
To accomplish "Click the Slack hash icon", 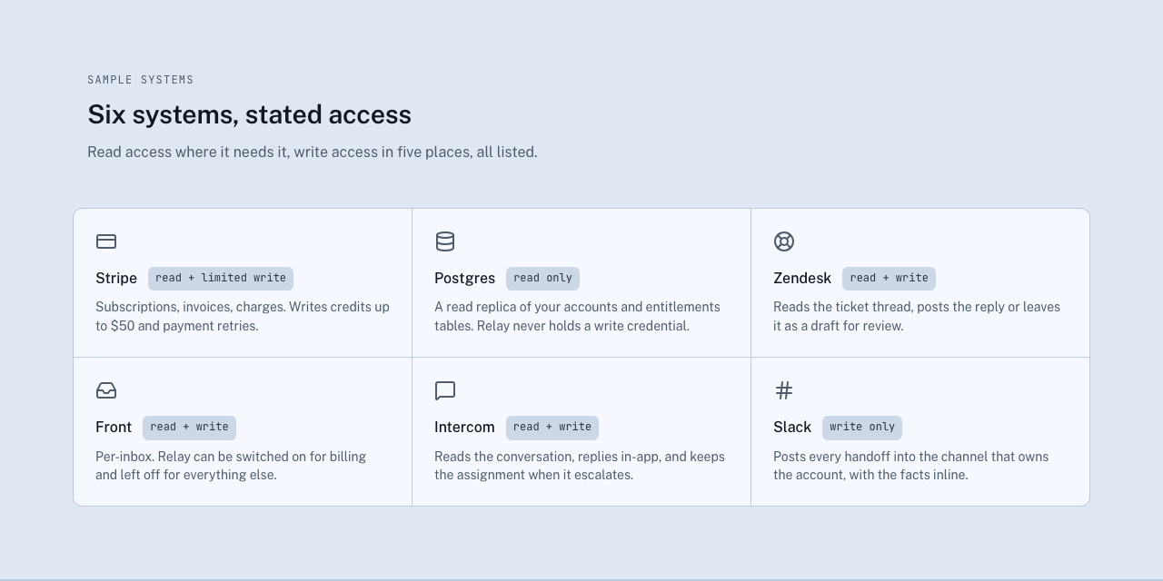I will (784, 390).
